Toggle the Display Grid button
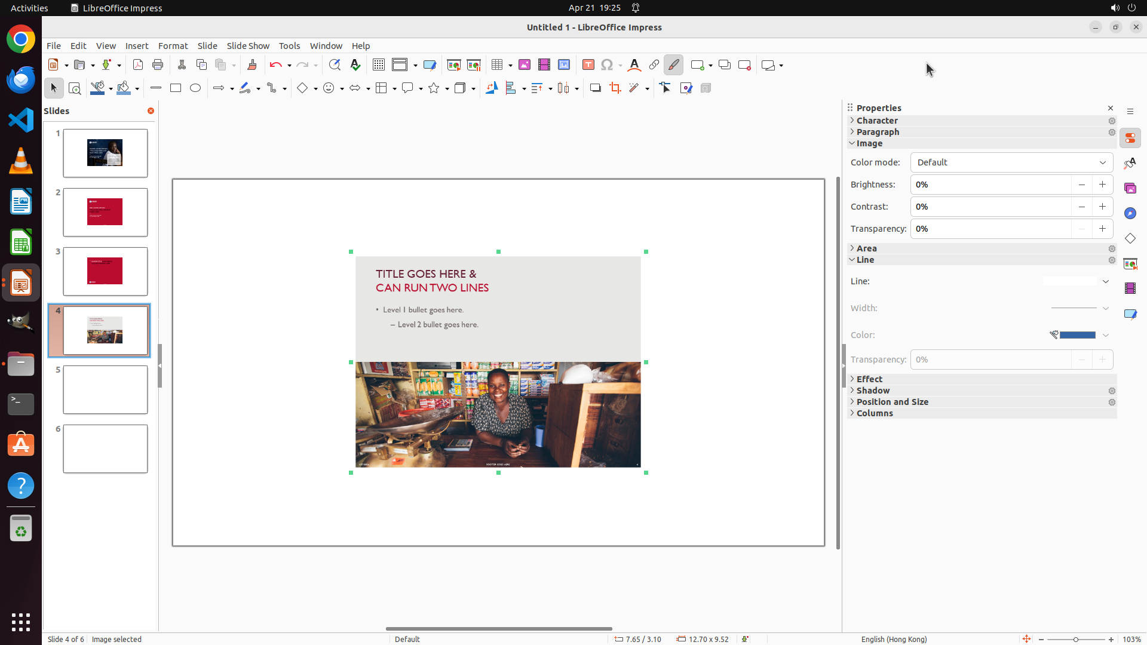Screen dimensions: 1147x645 (x=378, y=65)
